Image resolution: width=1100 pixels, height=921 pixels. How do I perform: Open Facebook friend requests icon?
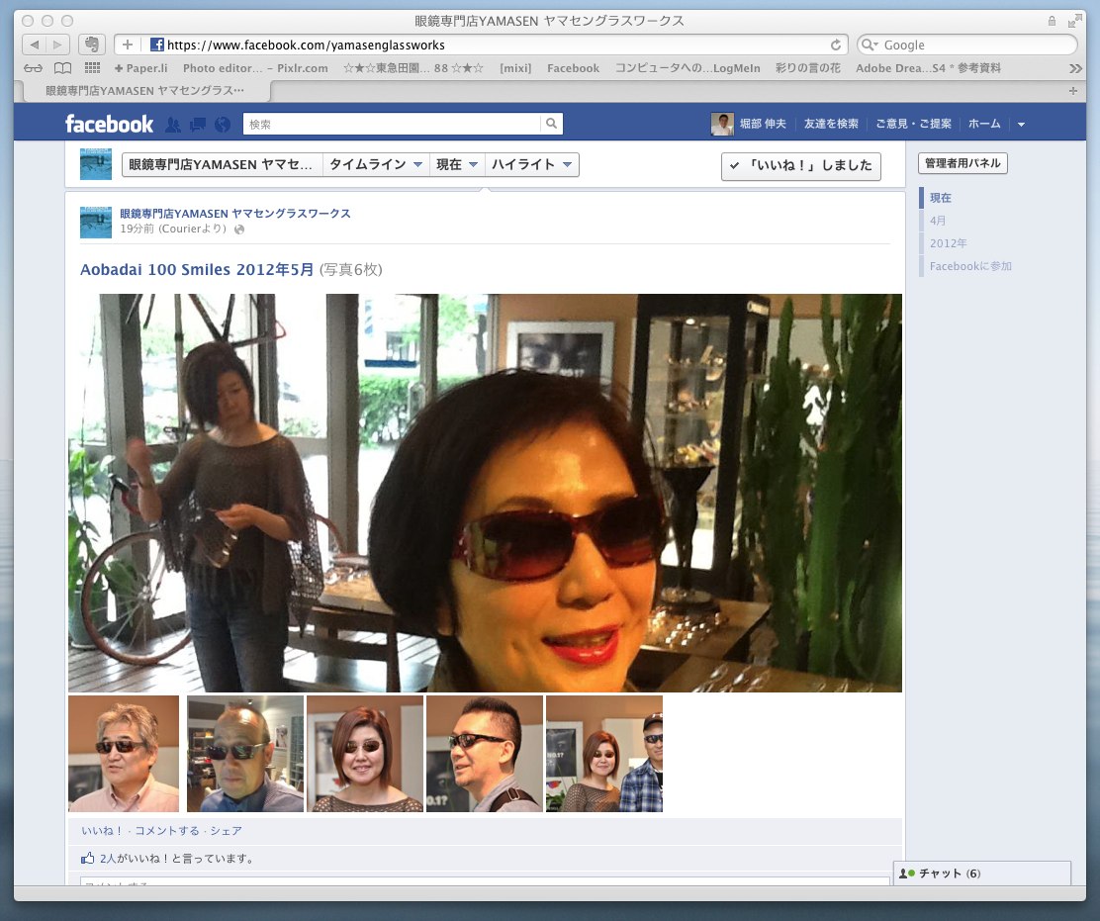tap(172, 125)
